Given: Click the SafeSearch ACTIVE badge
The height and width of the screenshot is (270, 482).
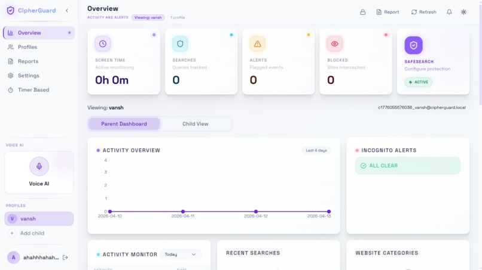Looking at the screenshot, I should click(x=419, y=82).
